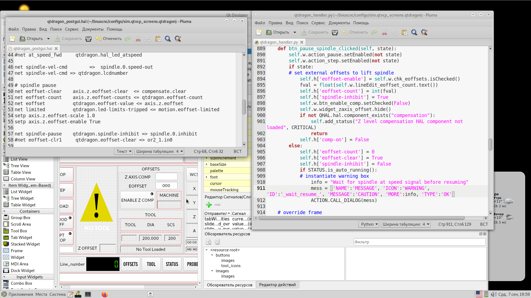This screenshot has height=298, width=531.
Task: Click vertical scrollbar of handler.py editor
Action: (x=490, y=145)
